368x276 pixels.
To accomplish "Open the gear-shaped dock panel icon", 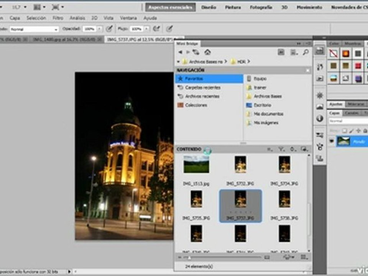I will click(x=320, y=95).
